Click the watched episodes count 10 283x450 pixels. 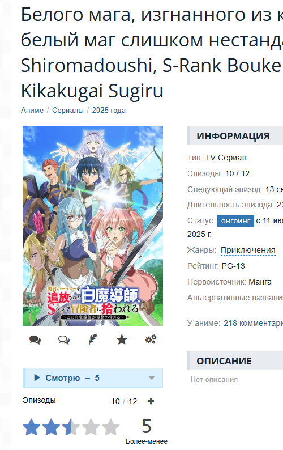[115, 401]
